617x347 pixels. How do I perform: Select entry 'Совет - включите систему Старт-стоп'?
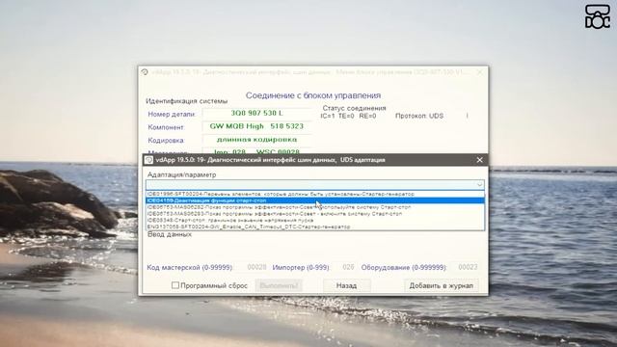tap(315, 214)
